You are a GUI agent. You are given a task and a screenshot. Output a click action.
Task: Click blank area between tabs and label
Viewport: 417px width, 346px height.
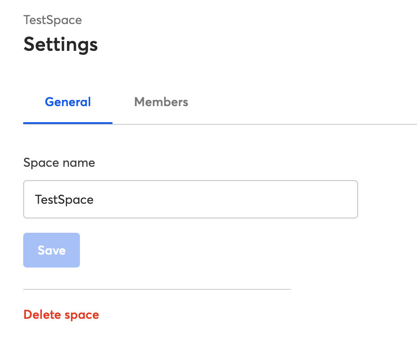click(186, 141)
